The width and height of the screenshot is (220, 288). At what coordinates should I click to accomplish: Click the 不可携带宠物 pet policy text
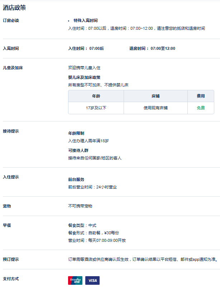80,206
